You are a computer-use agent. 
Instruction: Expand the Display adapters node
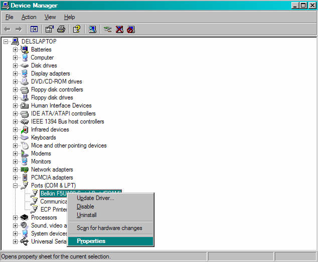pyautogui.click(x=15, y=73)
